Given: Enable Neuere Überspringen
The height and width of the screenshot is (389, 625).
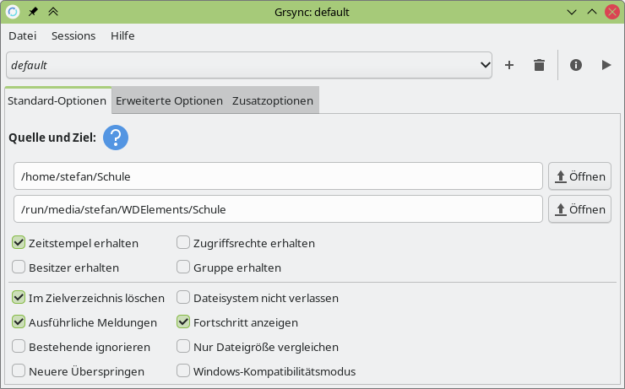Looking at the screenshot, I should [19, 370].
